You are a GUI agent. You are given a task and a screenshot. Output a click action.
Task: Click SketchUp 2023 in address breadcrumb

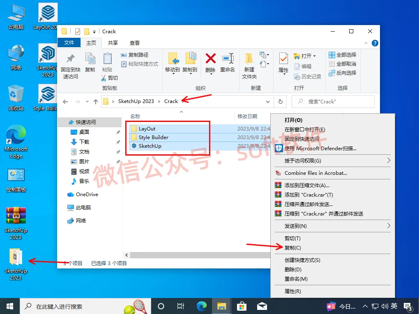(x=136, y=101)
